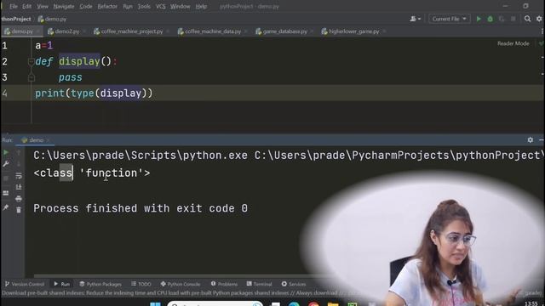Toggle scroll to end in Run console
The image size is (545, 306).
click(x=19, y=187)
